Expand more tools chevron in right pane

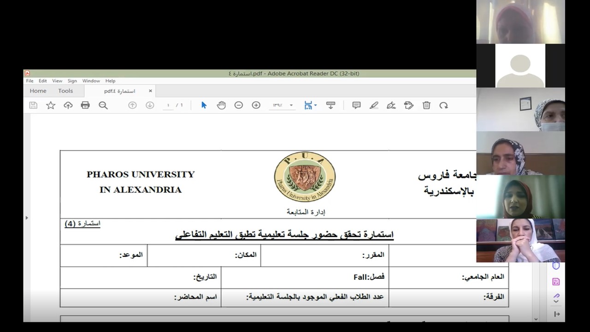pyautogui.click(x=556, y=302)
